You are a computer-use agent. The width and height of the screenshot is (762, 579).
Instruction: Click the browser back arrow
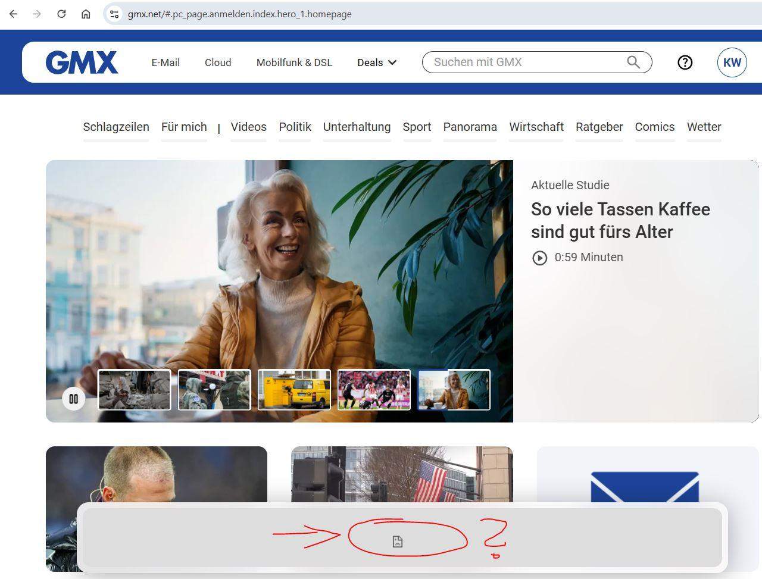(x=13, y=14)
